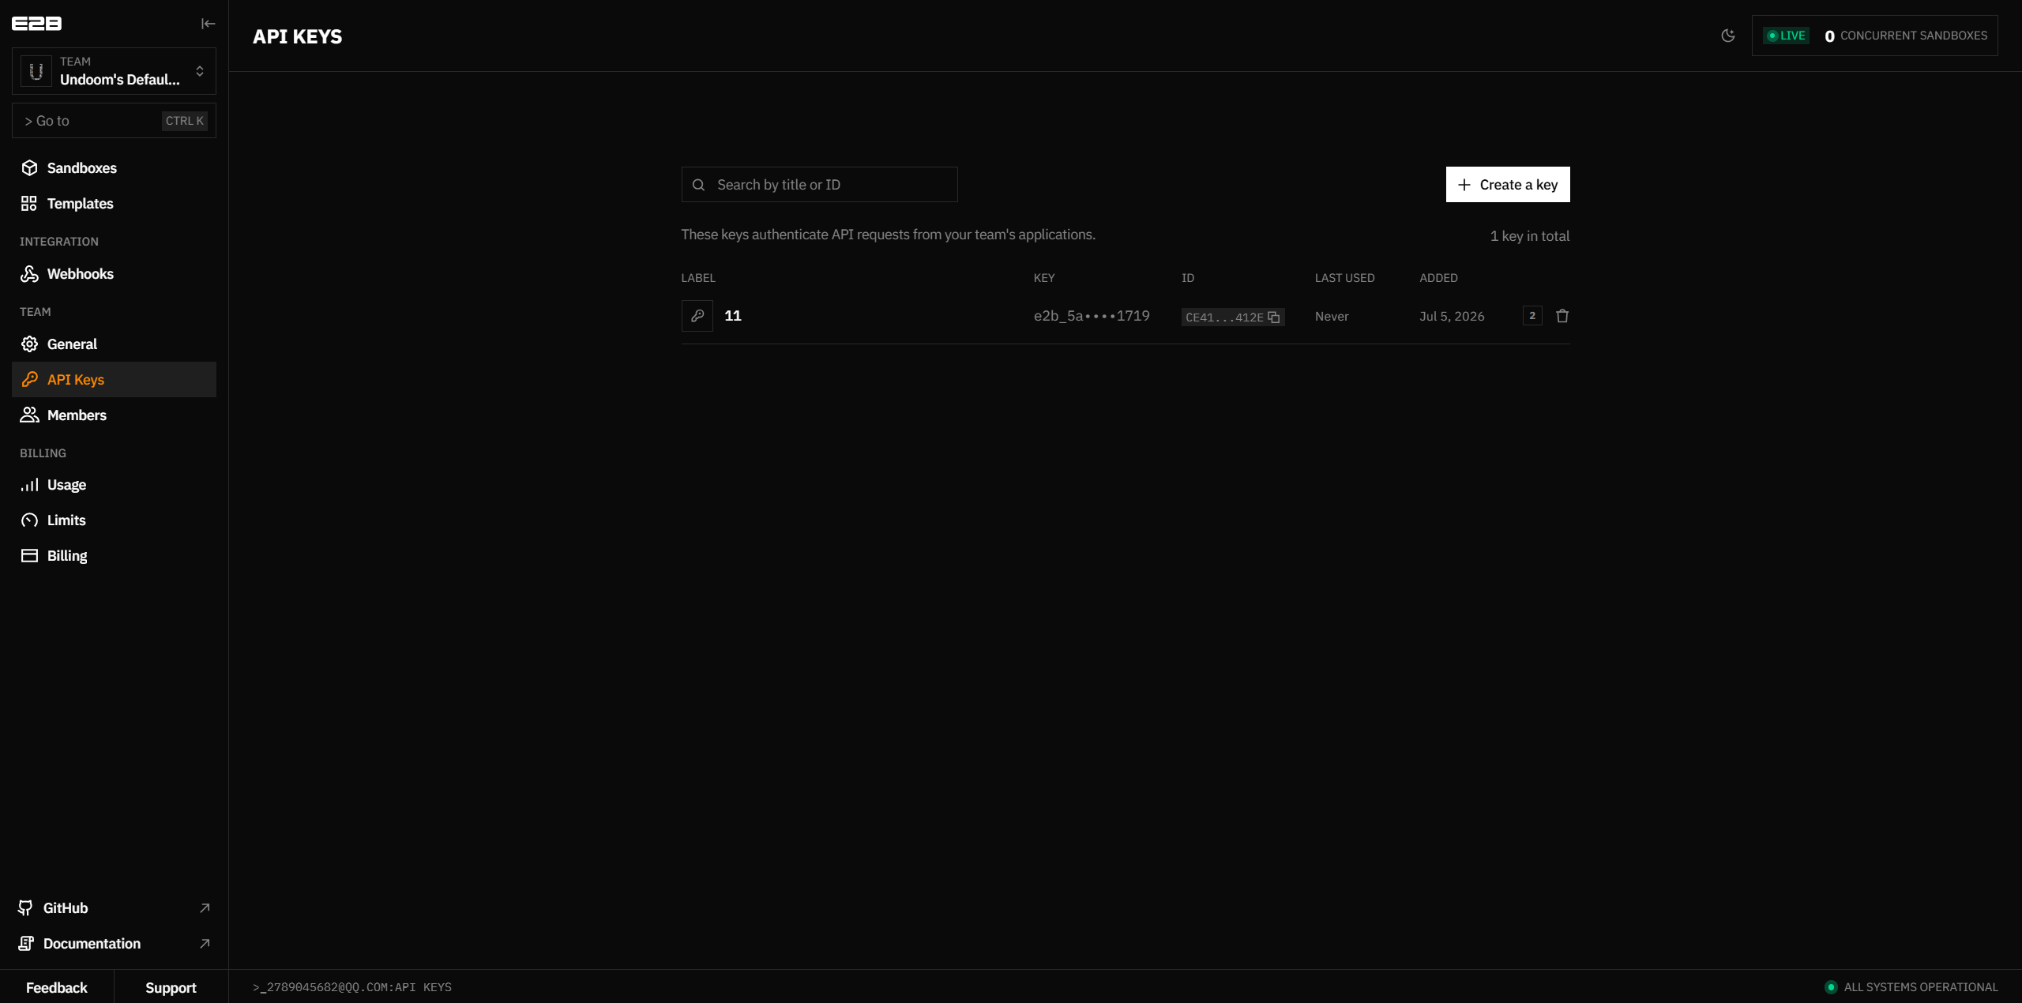Image resolution: width=2022 pixels, height=1003 pixels.
Task: Click the Support button
Action: click(171, 988)
